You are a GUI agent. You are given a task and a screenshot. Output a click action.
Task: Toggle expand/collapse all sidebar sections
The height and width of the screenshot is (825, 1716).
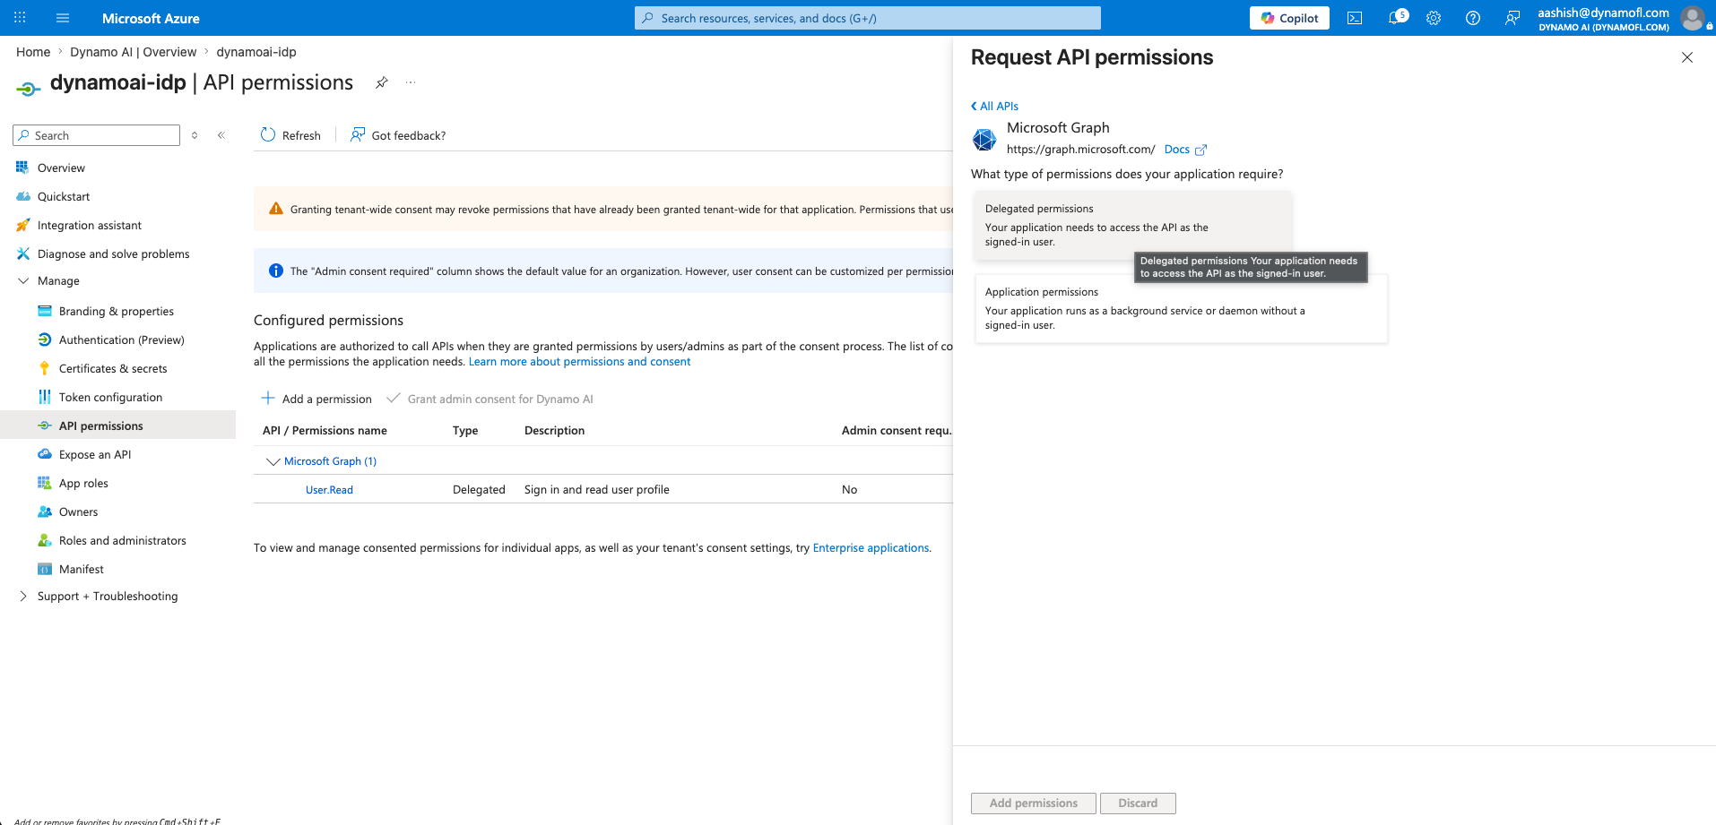[x=195, y=135]
